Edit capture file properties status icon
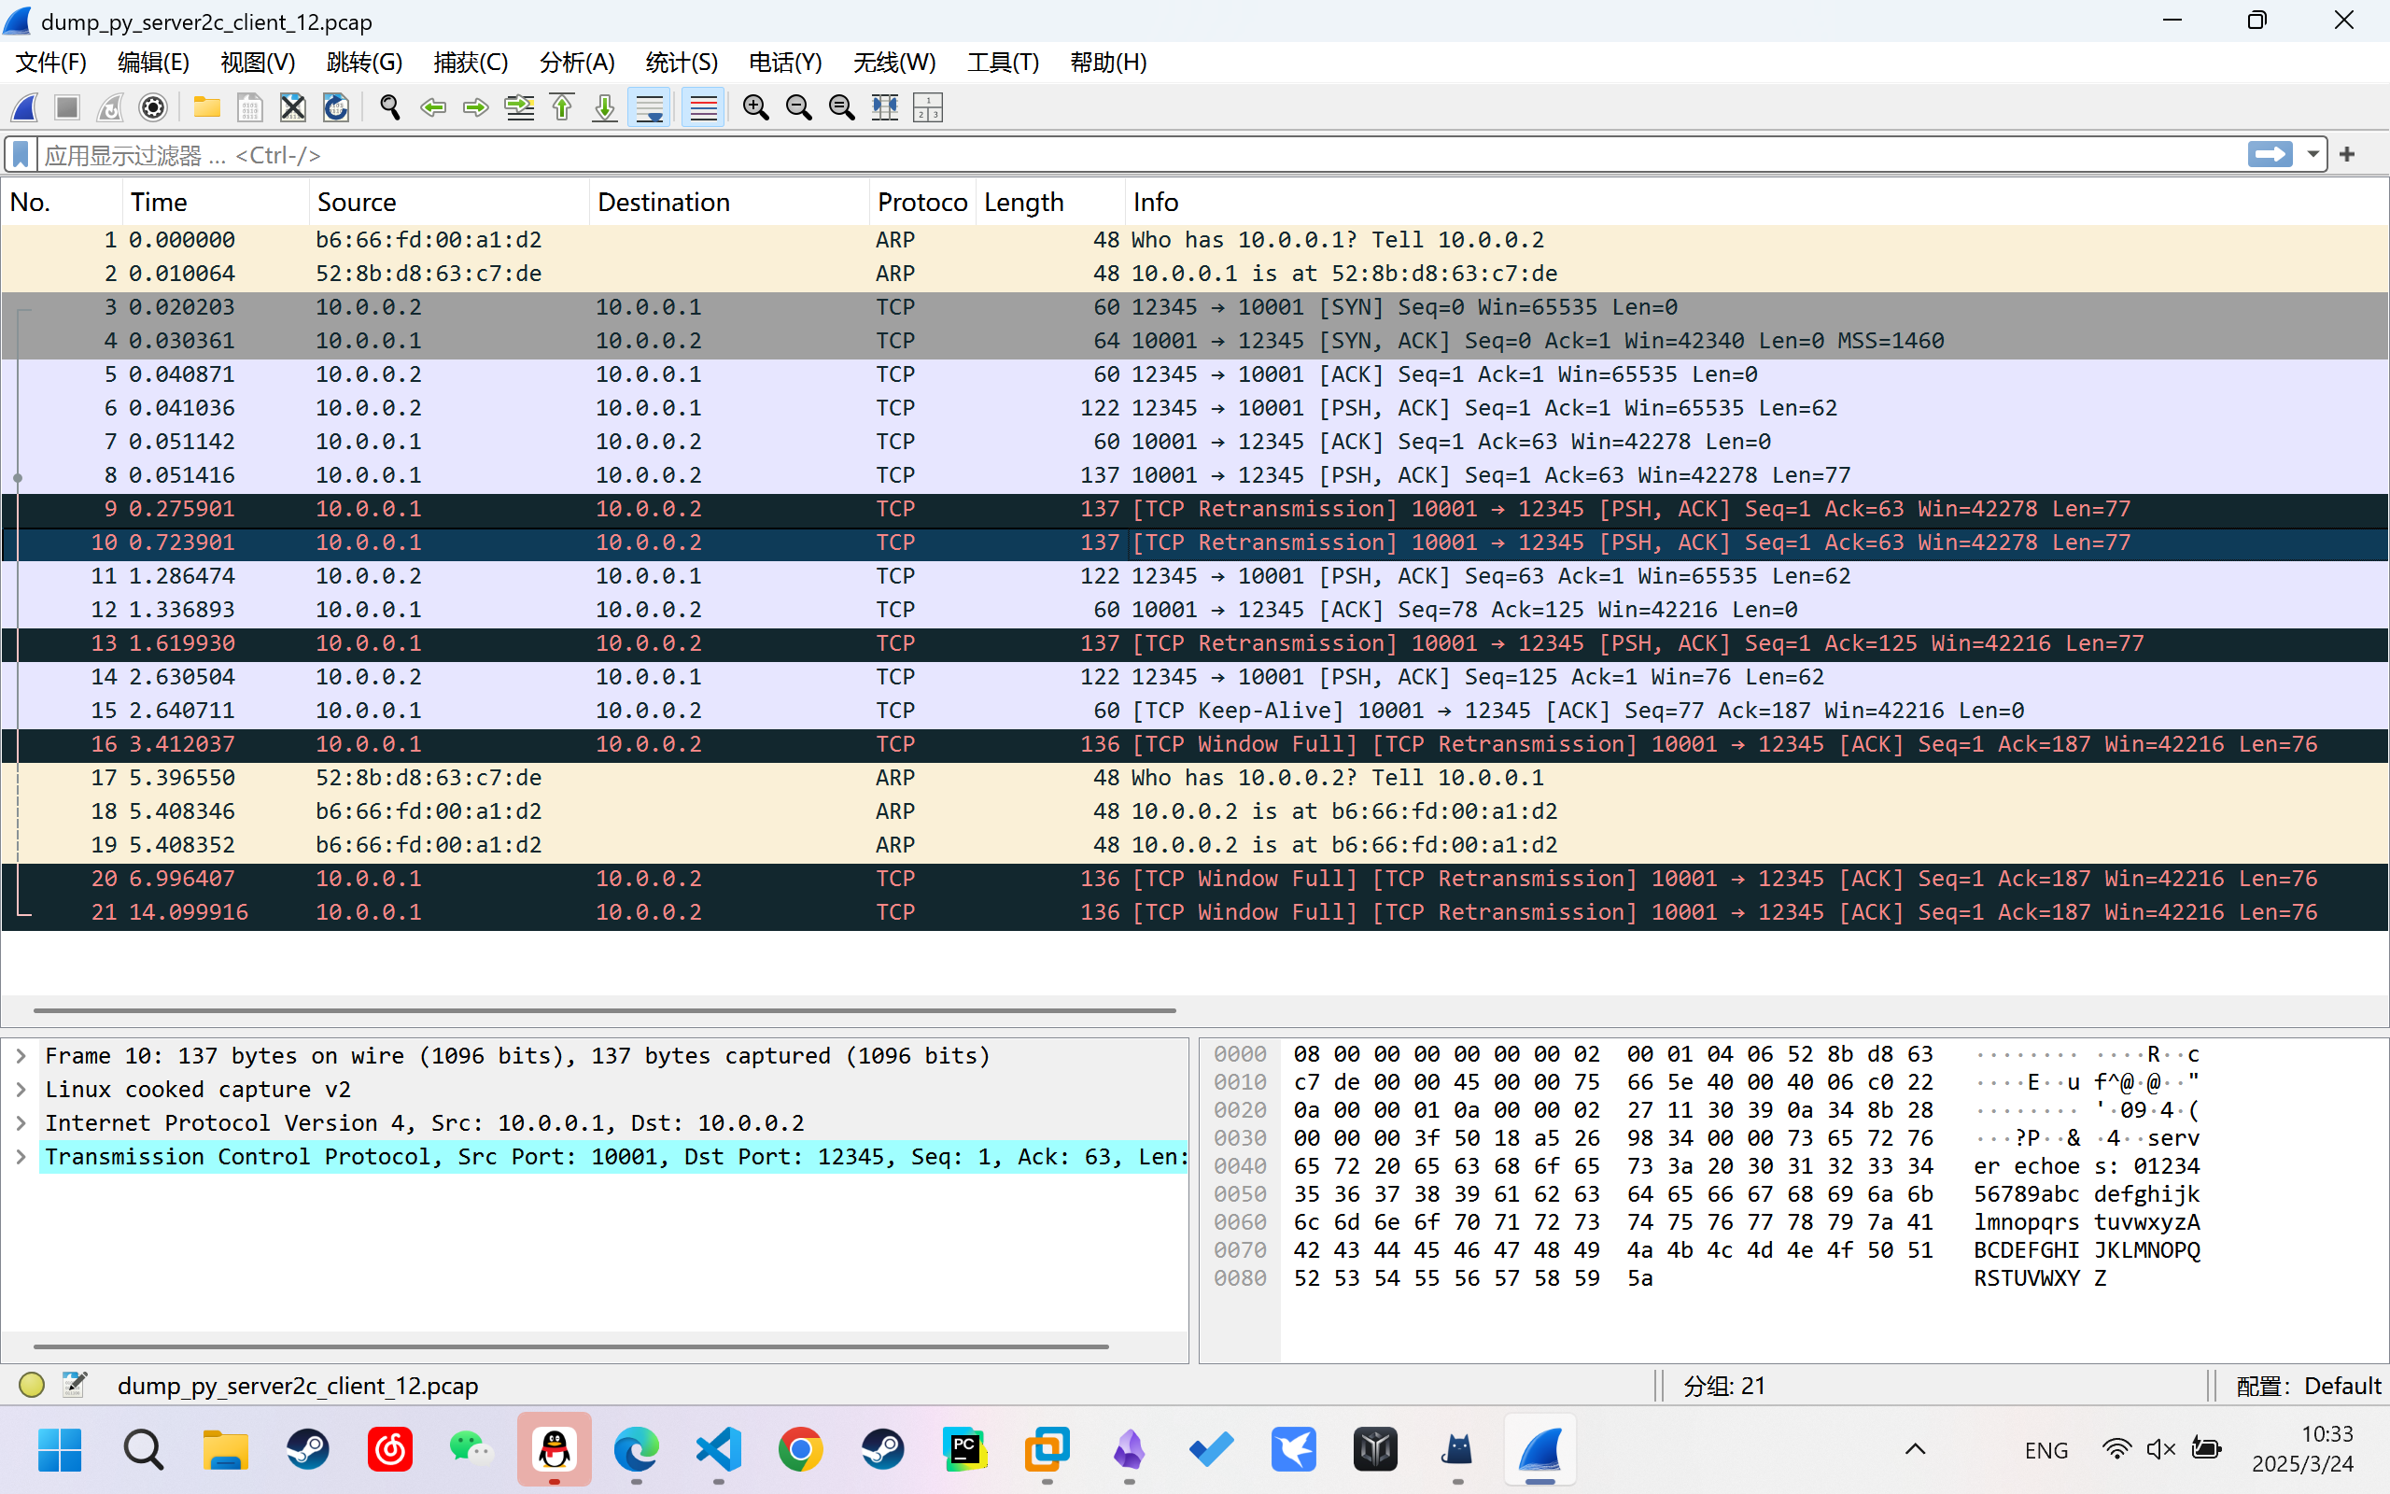Screen dimensions: 2390x1494 [75, 1386]
